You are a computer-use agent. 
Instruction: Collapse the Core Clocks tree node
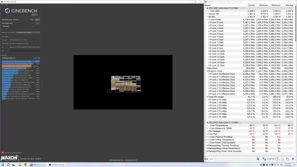pos(207,19)
